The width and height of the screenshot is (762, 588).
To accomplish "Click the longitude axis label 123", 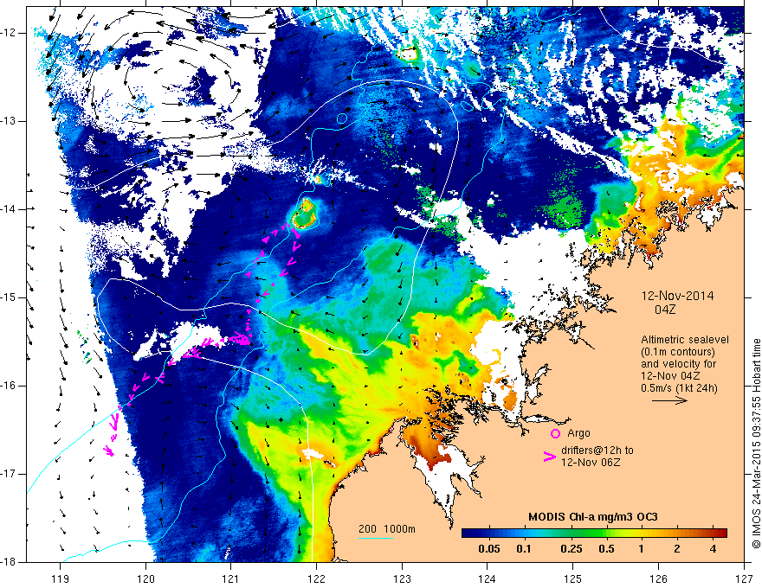I will [402, 578].
